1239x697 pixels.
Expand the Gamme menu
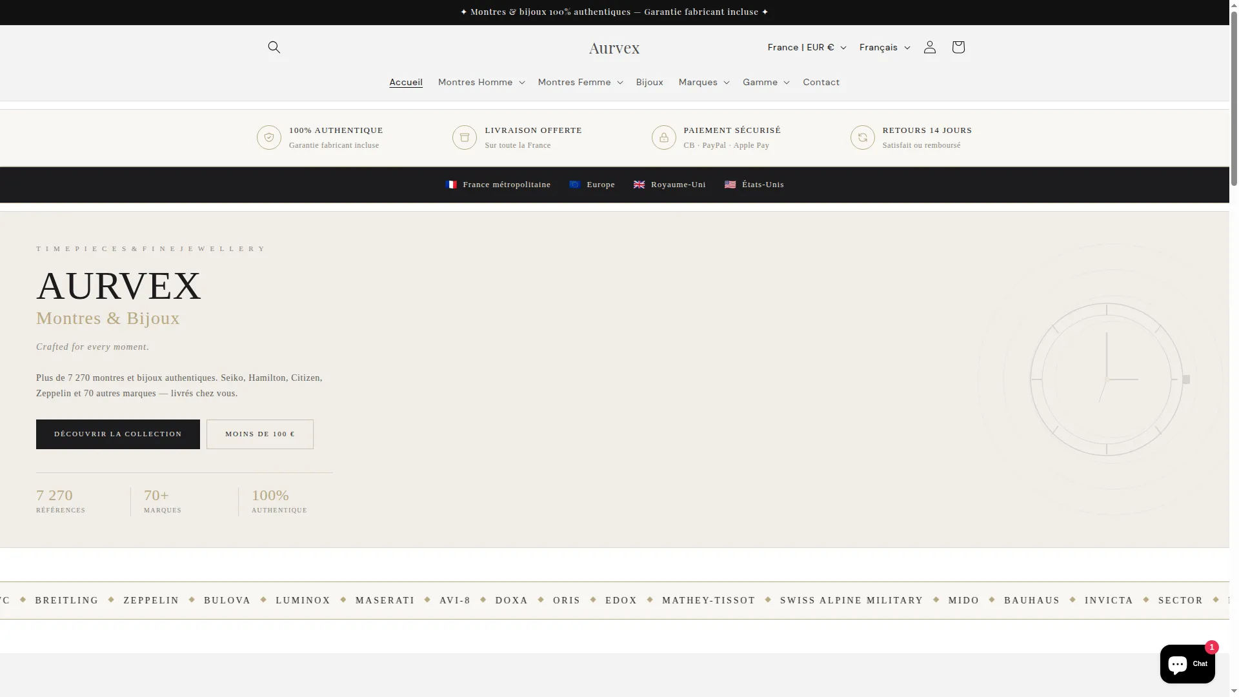[x=766, y=82]
